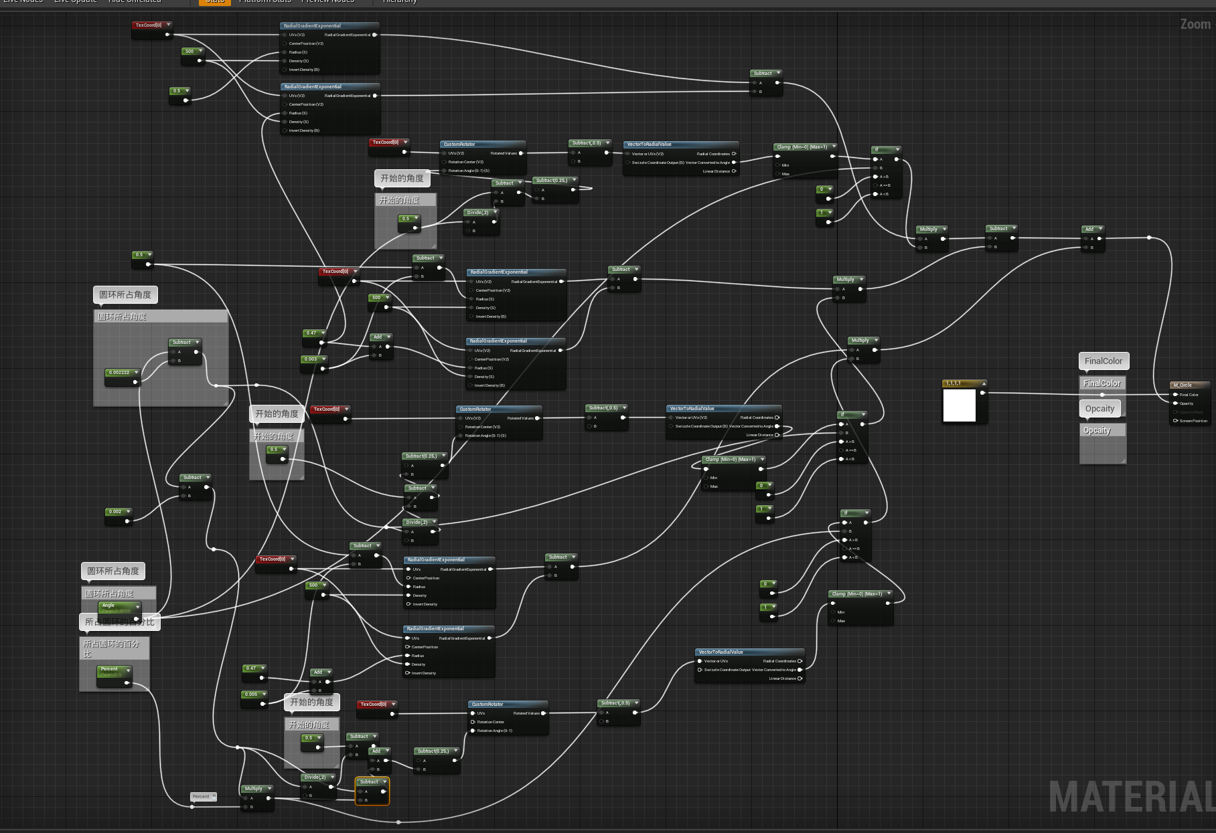Select the topmost RadialGradientExponential node title

point(329,26)
